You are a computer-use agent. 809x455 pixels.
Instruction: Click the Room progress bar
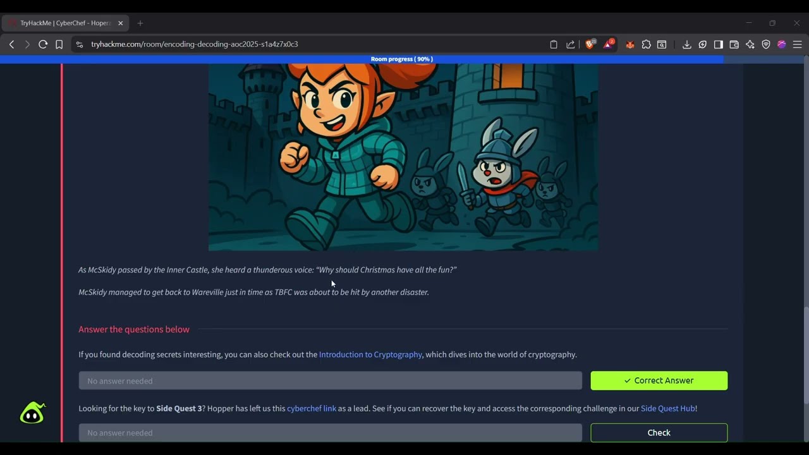pos(402,59)
